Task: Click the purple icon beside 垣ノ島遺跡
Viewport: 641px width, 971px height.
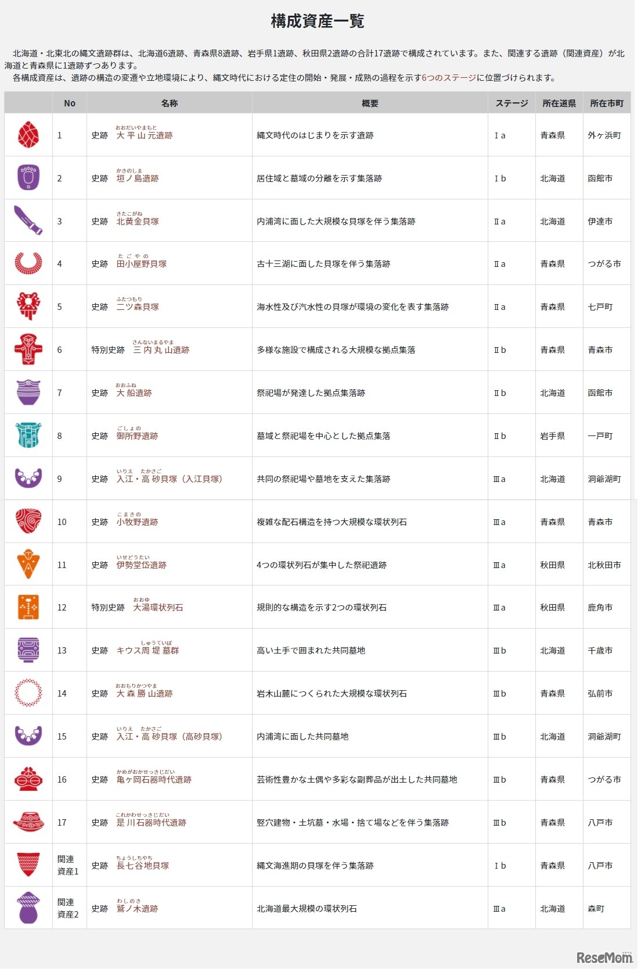Action: pos(28,178)
